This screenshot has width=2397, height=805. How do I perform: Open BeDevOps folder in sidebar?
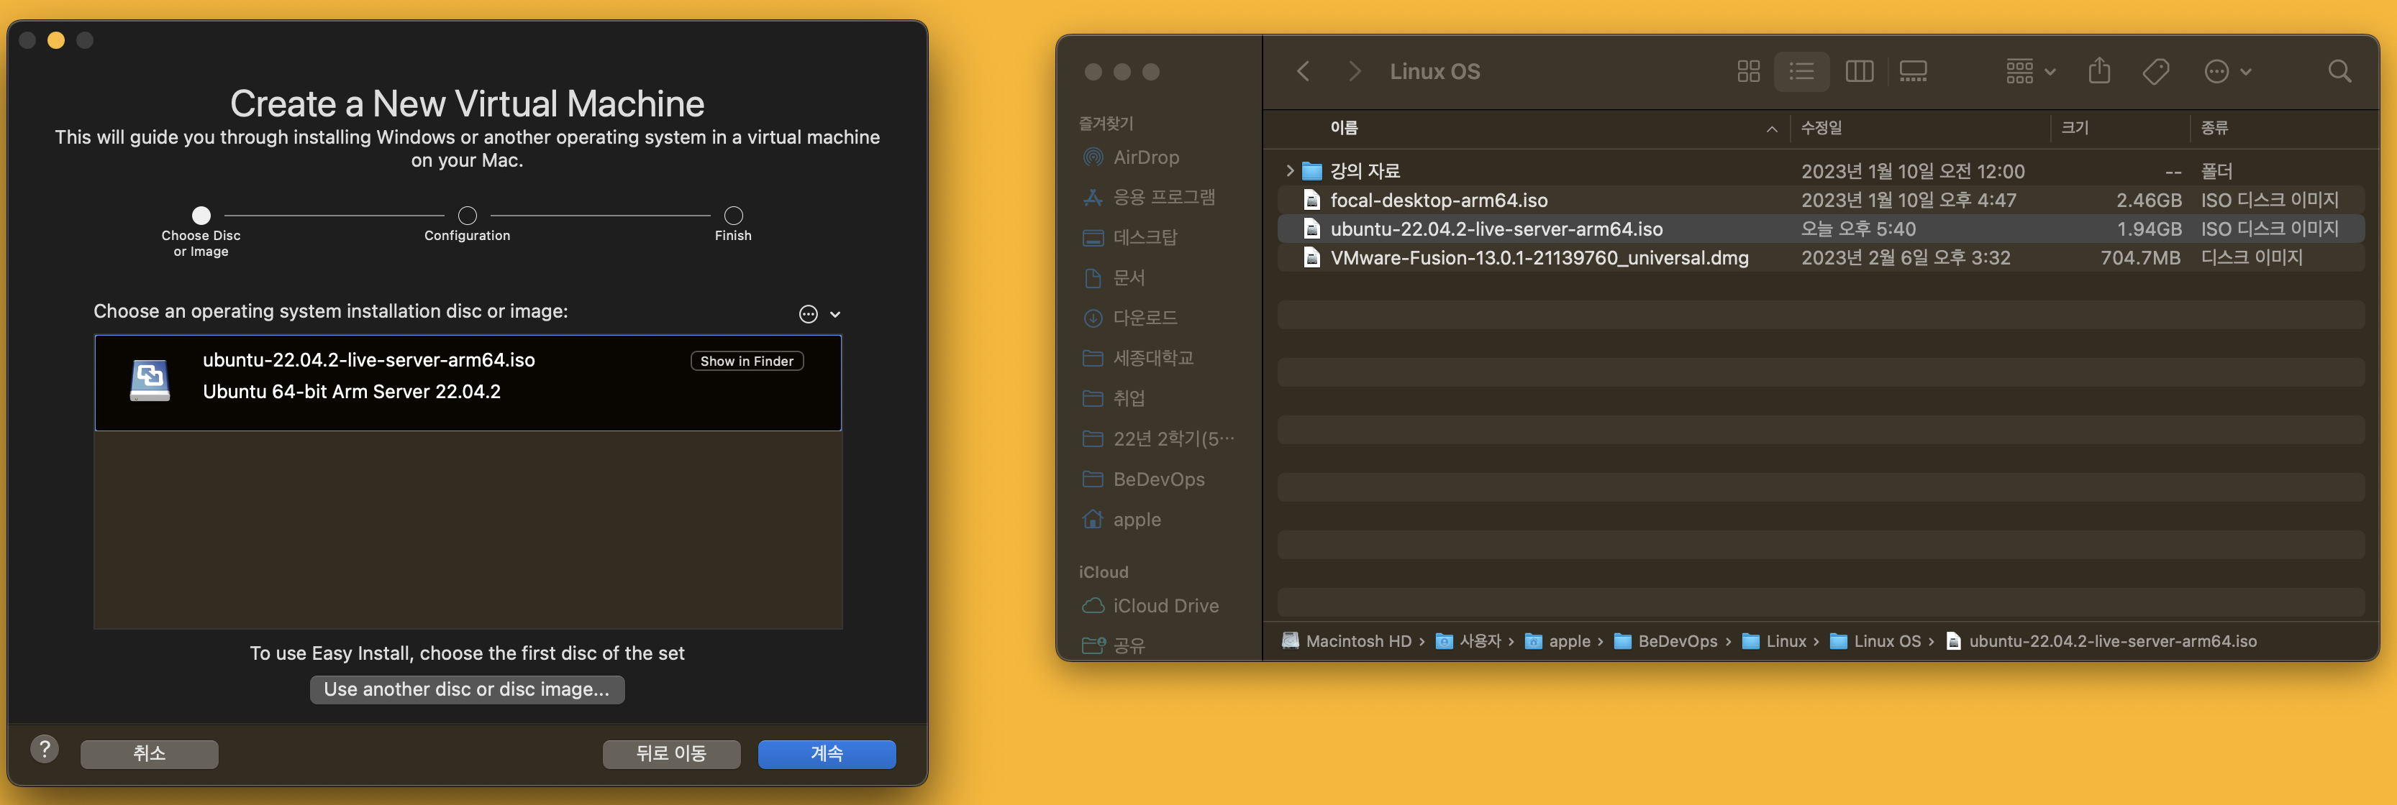(x=1142, y=479)
